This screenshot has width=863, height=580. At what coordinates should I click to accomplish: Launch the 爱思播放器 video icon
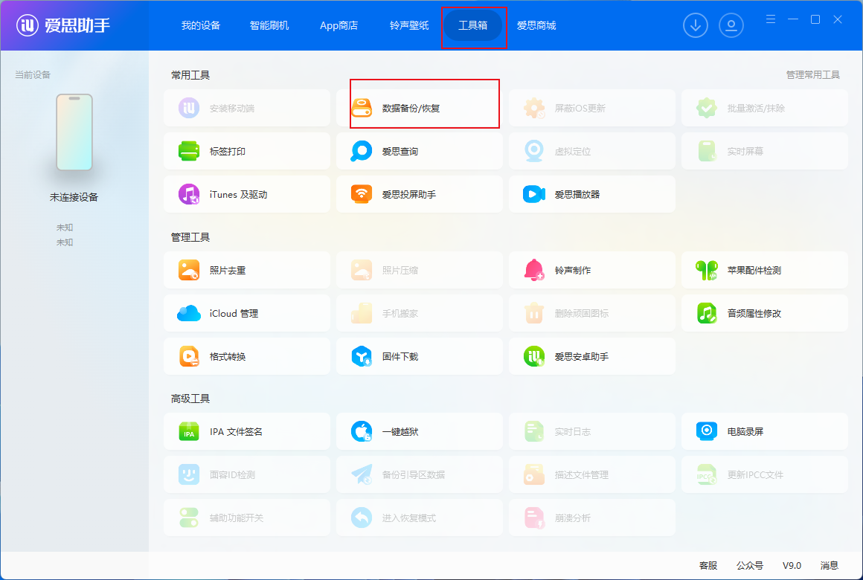click(534, 193)
